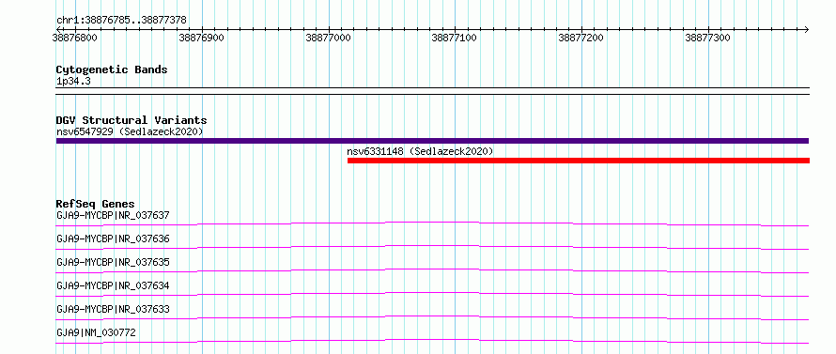Click ruler position 38877100
Image resolution: width=836 pixels, height=354 pixels.
(x=455, y=38)
